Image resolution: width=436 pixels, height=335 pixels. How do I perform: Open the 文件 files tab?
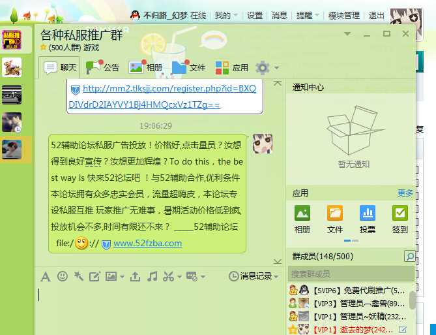(188, 67)
